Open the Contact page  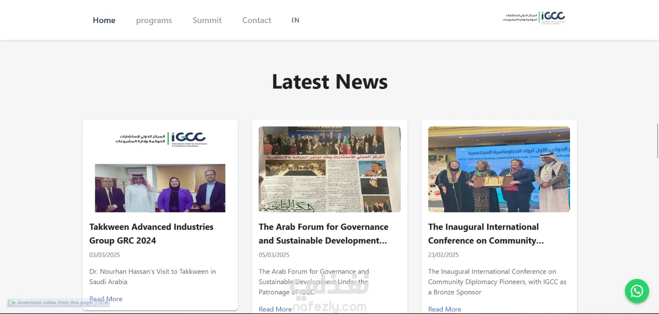click(257, 20)
